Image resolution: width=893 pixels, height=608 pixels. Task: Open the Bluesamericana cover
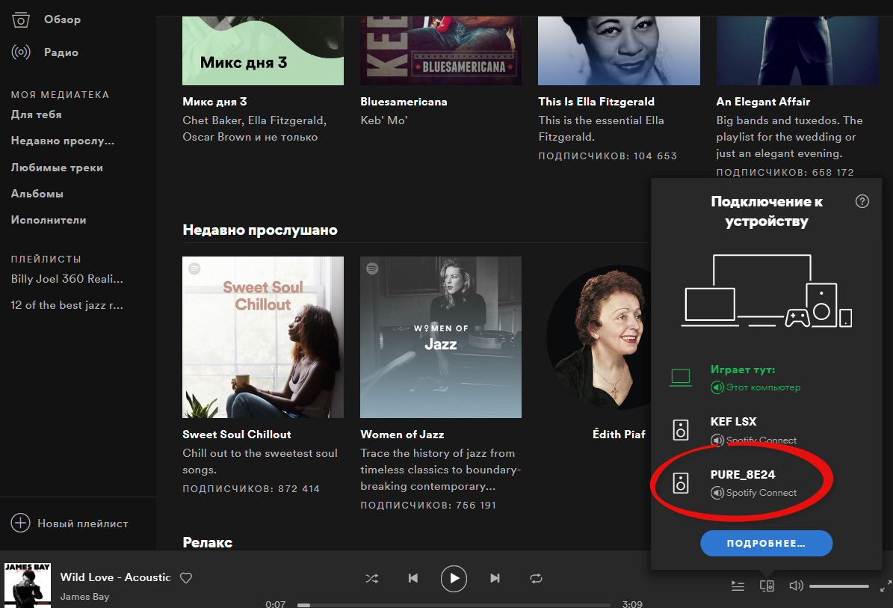click(441, 51)
